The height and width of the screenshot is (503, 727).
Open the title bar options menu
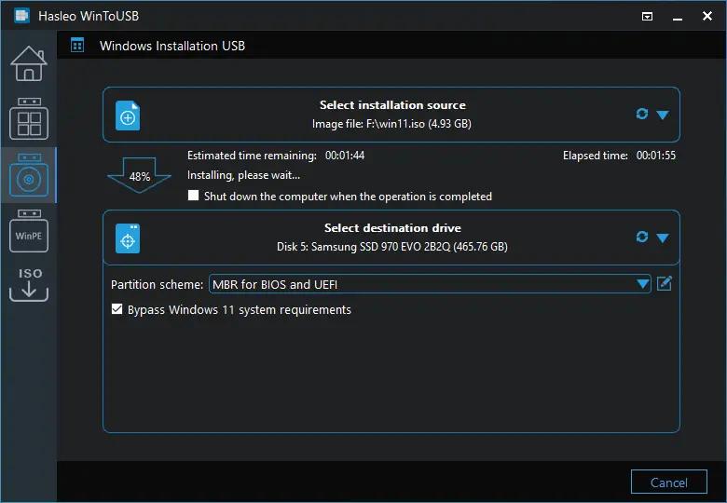[647, 17]
